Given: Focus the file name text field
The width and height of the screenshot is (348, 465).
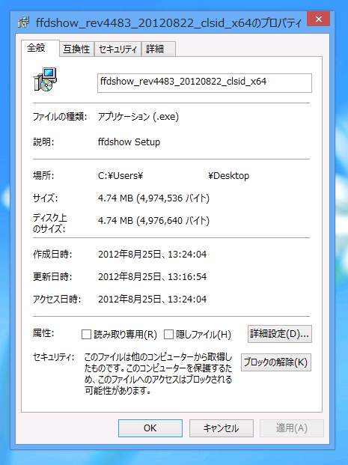Looking at the screenshot, I should pyautogui.click(x=204, y=82).
